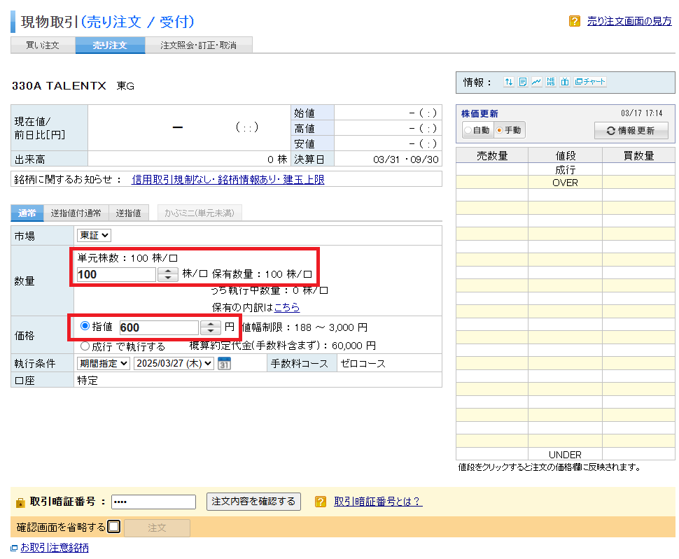Viewport: 679px width, 559px height.
Task: Enable the 確認画面を省略する checkbox
Action: 114,527
